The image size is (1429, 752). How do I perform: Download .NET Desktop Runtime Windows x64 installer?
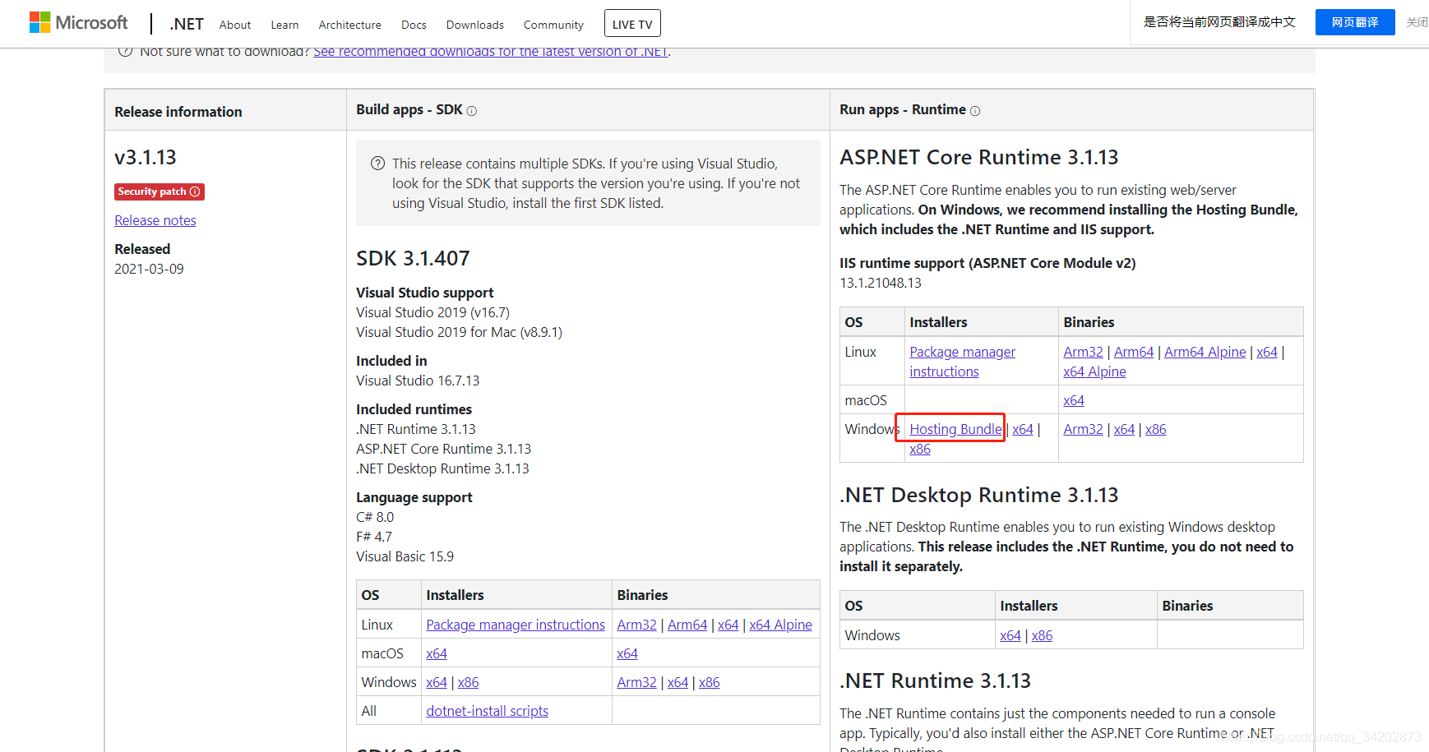coord(1010,635)
